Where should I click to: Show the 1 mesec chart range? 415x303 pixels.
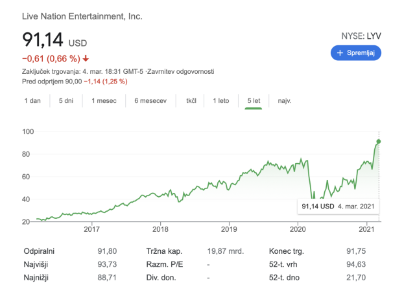[104, 101]
